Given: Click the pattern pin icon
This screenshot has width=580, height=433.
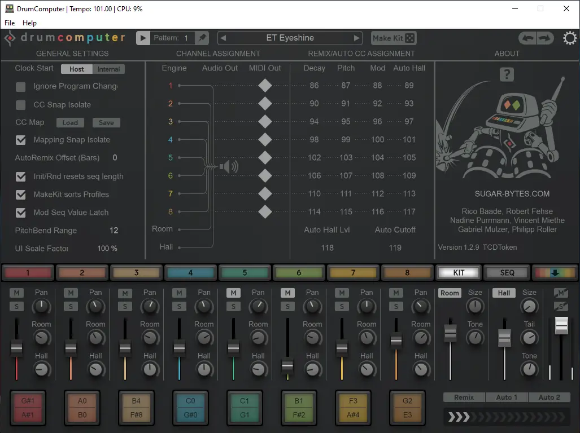Looking at the screenshot, I should click(202, 38).
